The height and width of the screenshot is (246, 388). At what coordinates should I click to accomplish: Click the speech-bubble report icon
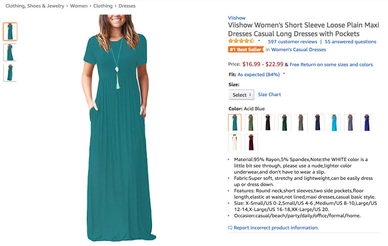click(x=230, y=228)
